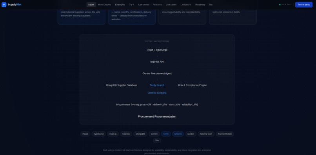Click the Tavily Search node
Image resolution: width=316 pixels, height=155 pixels.
click(x=157, y=85)
